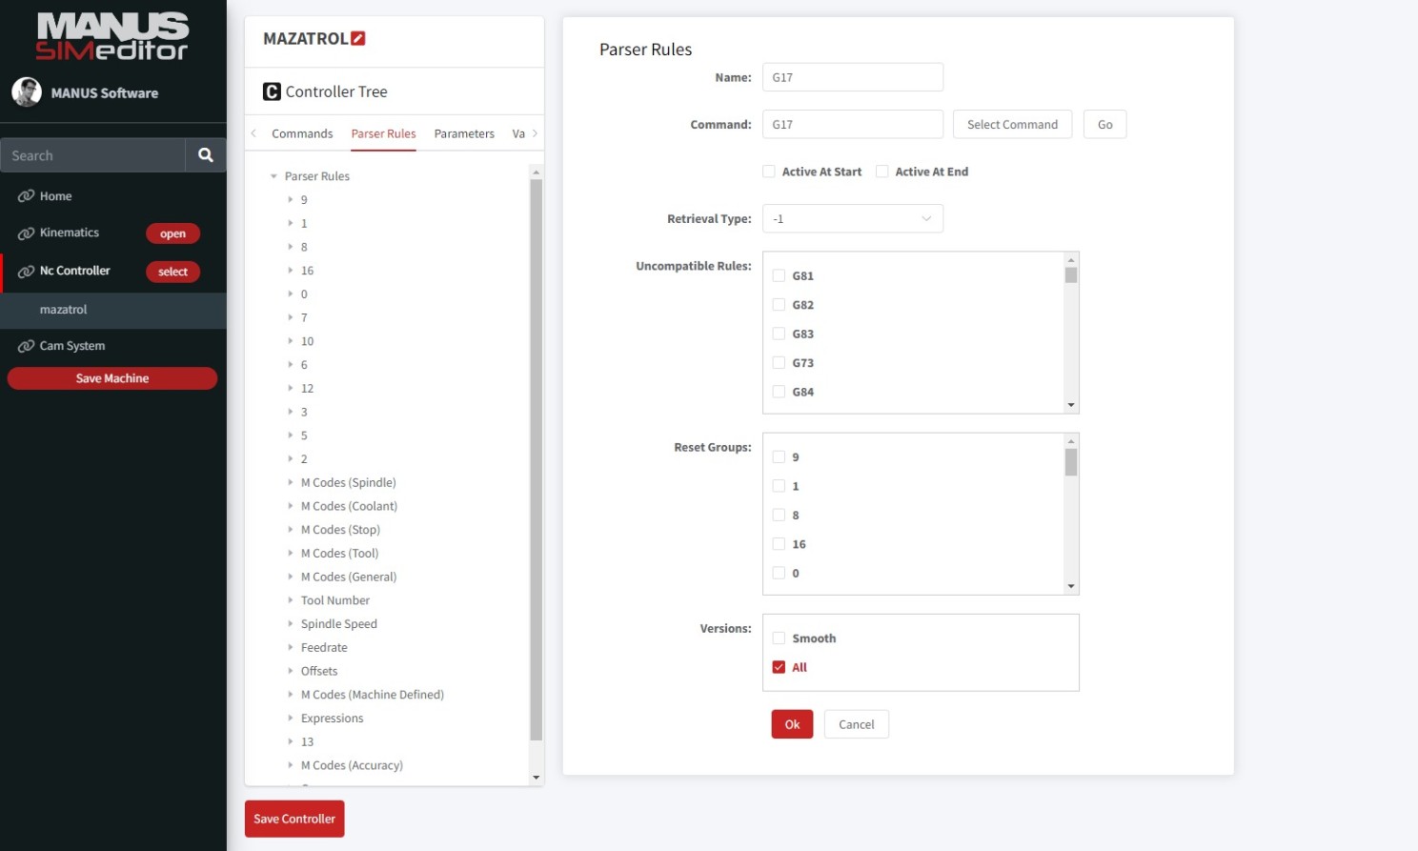Image resolution: width=1418 pixels, height=851 pixels.
Task: Click the MANUS Software user avatar
Action: [27, 92]
